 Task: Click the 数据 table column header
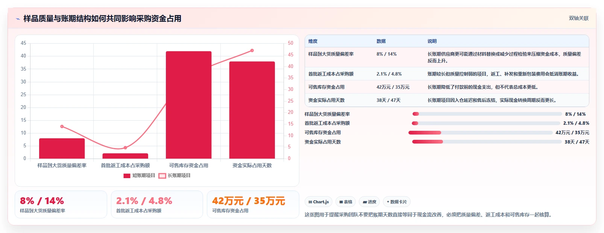pos(381,41)
